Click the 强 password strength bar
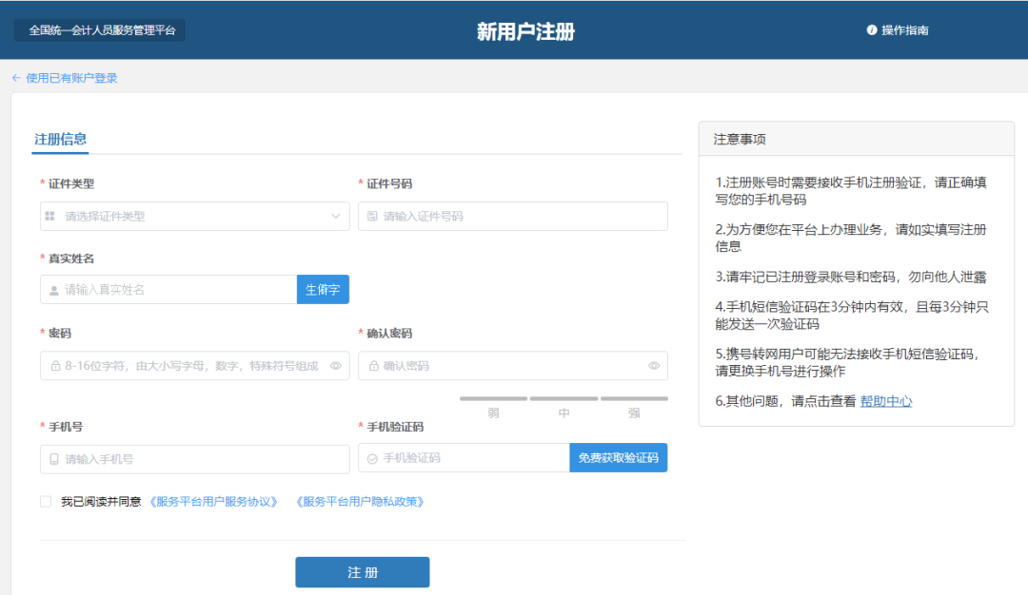The height and width of the screenshot is (595, 1028). pyautogui.click(x=634, y=398)
